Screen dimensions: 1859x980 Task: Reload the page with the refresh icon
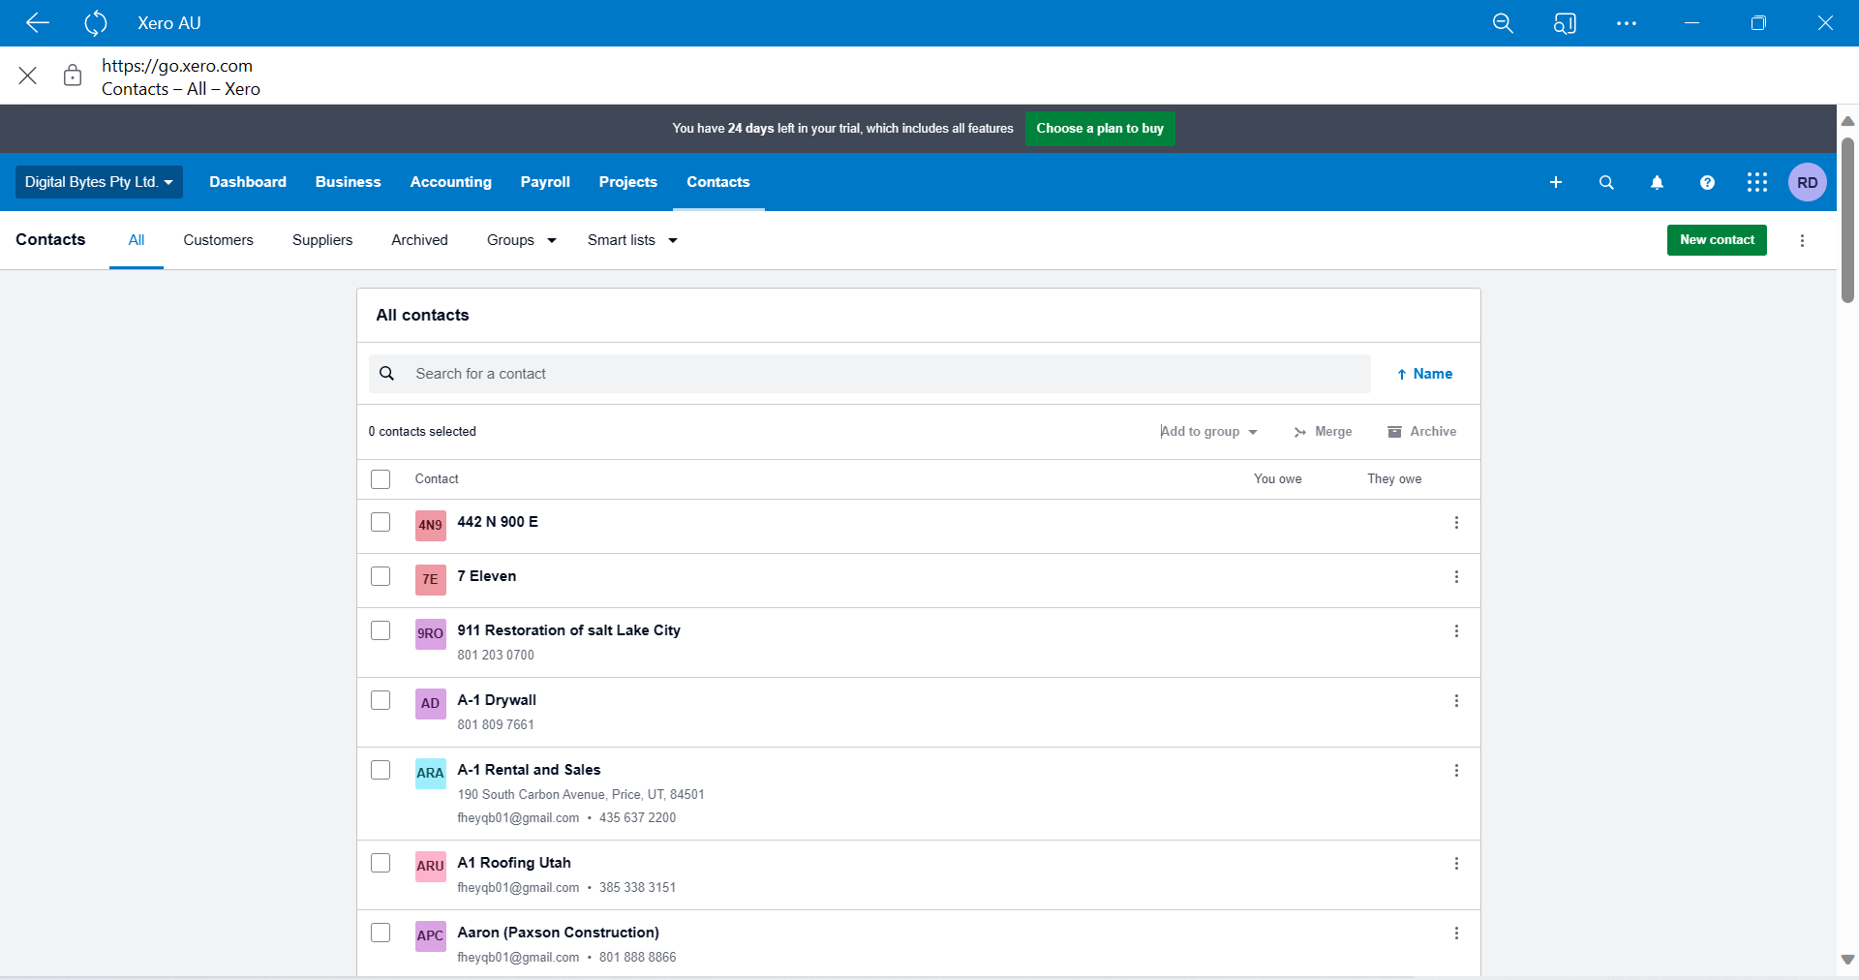pyautogui.click(x=96, y=23)
